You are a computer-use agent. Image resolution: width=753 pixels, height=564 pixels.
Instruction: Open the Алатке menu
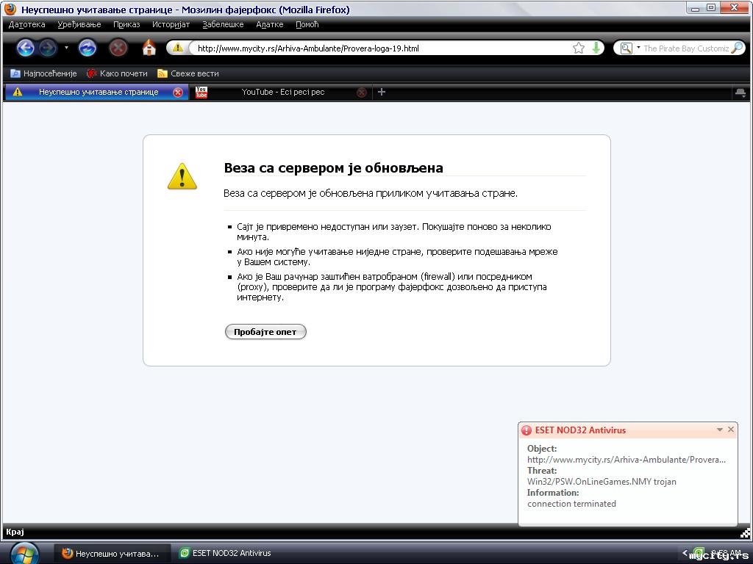[269, 24]
